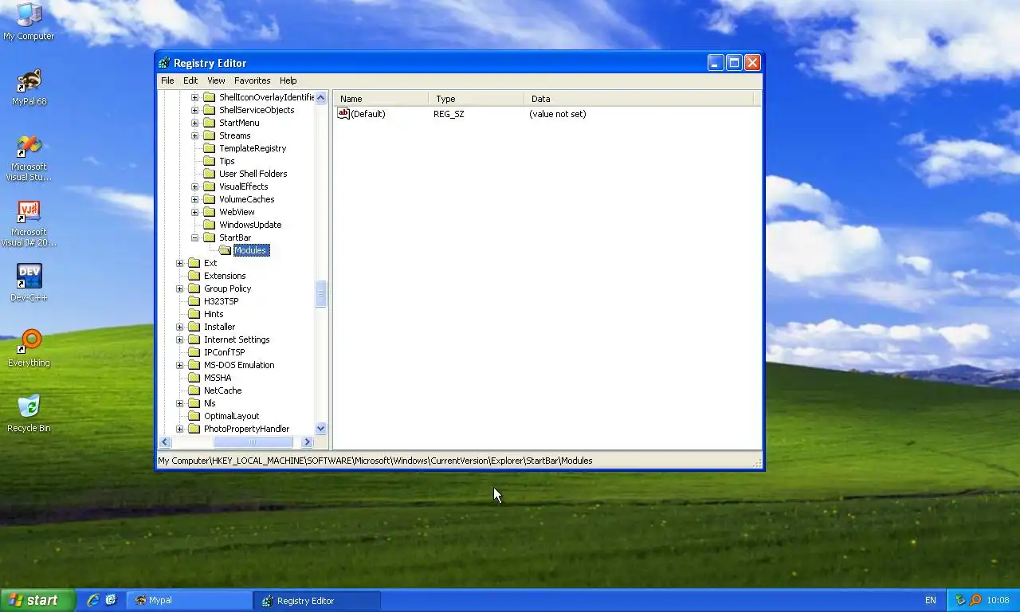Expand the Internet Settings key
Image resolution: width=1020 pixels, height=612 pixels.
coord(179,339)
